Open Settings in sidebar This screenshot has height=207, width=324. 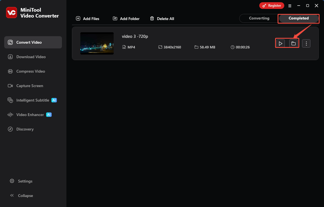(x=21, y=181)
